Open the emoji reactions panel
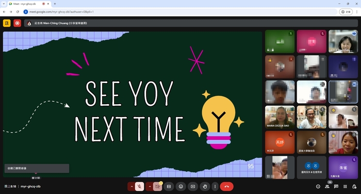Viewport: 361px width, 194px height. [181, 186]
